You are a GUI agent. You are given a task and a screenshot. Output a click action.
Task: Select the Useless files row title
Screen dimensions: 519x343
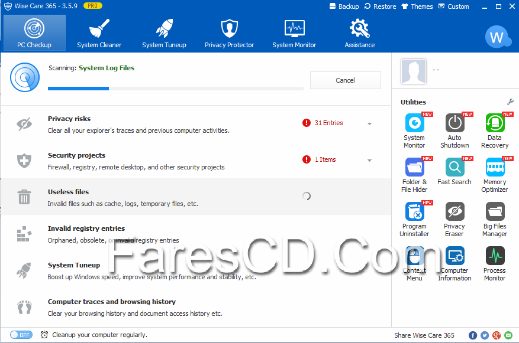(x=68, y=192)
